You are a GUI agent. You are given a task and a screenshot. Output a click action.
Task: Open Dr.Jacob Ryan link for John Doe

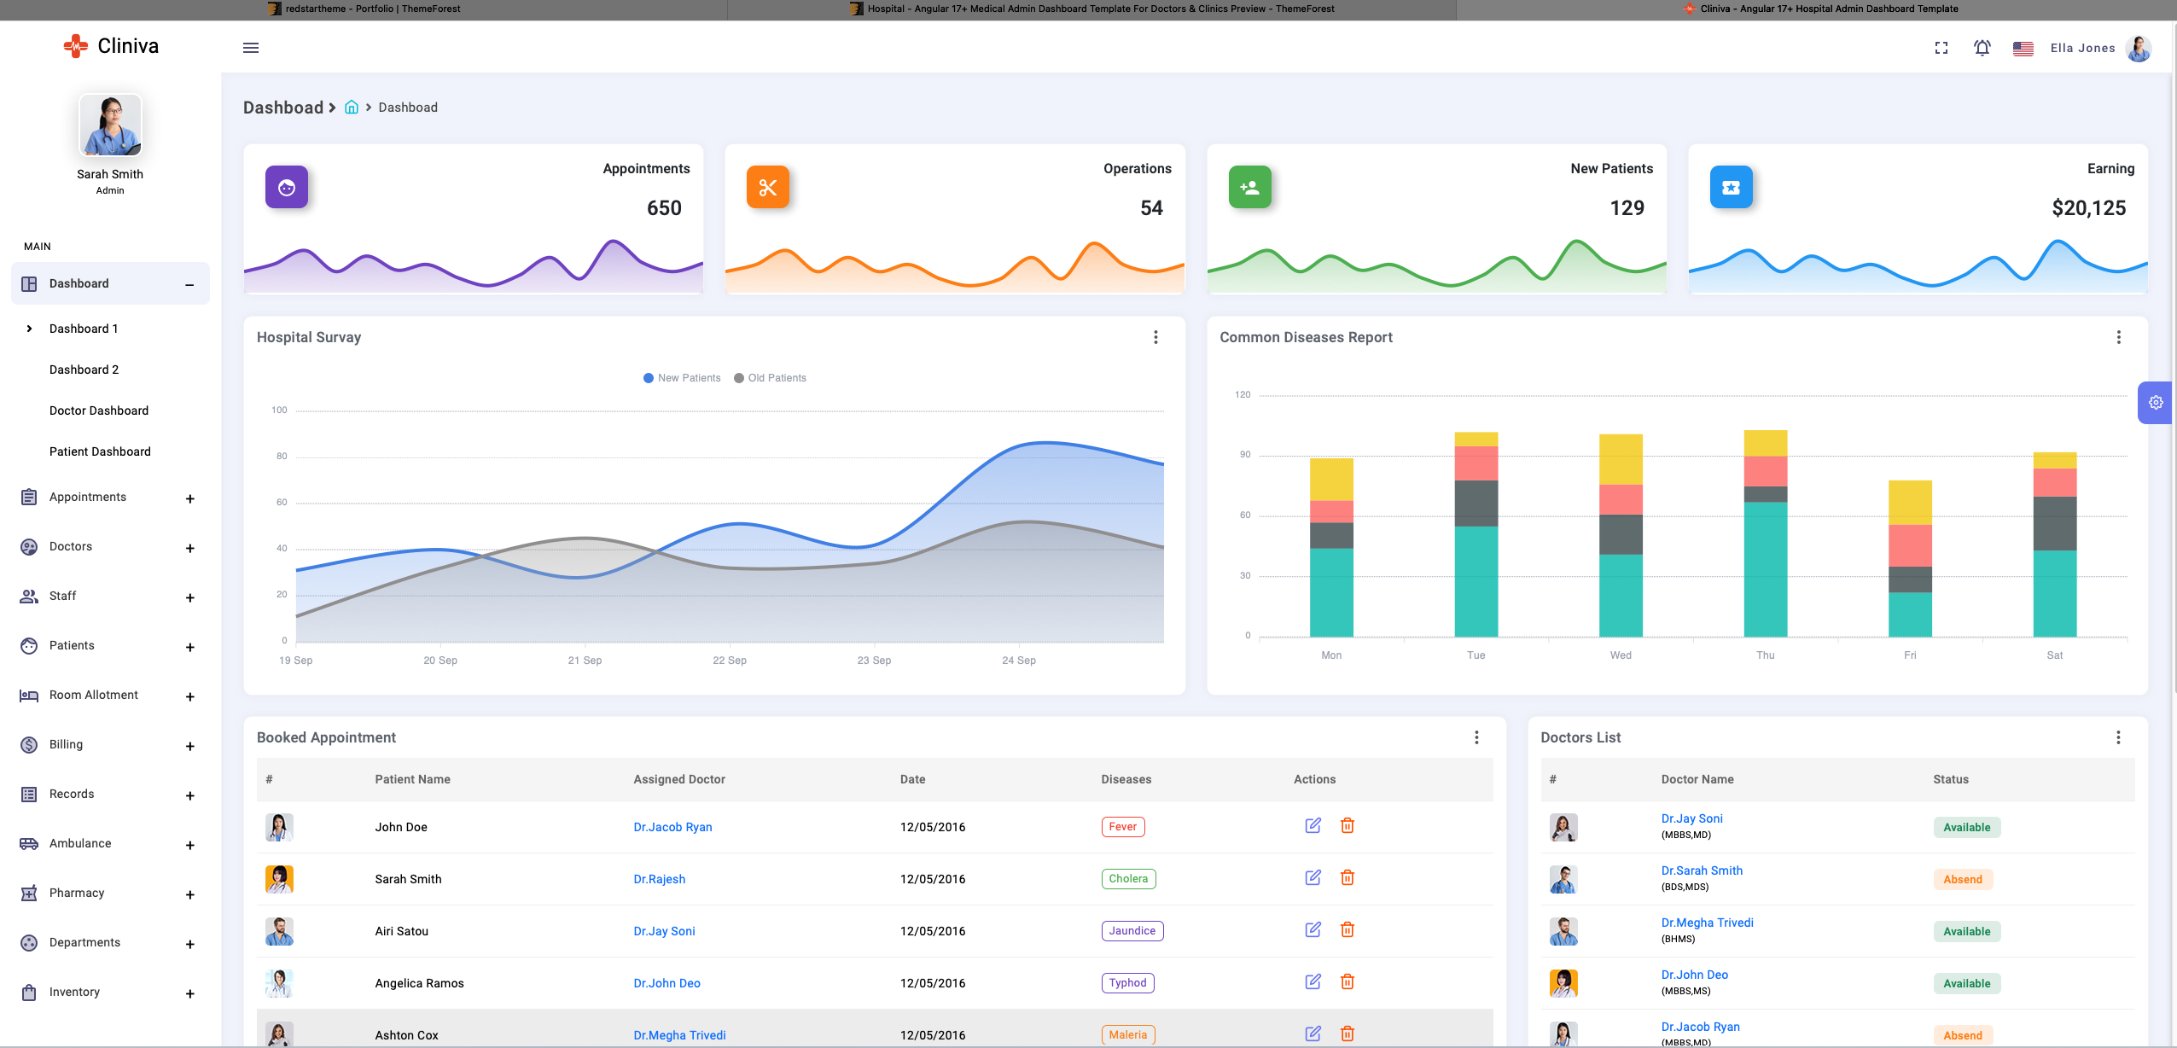[672, 827]
